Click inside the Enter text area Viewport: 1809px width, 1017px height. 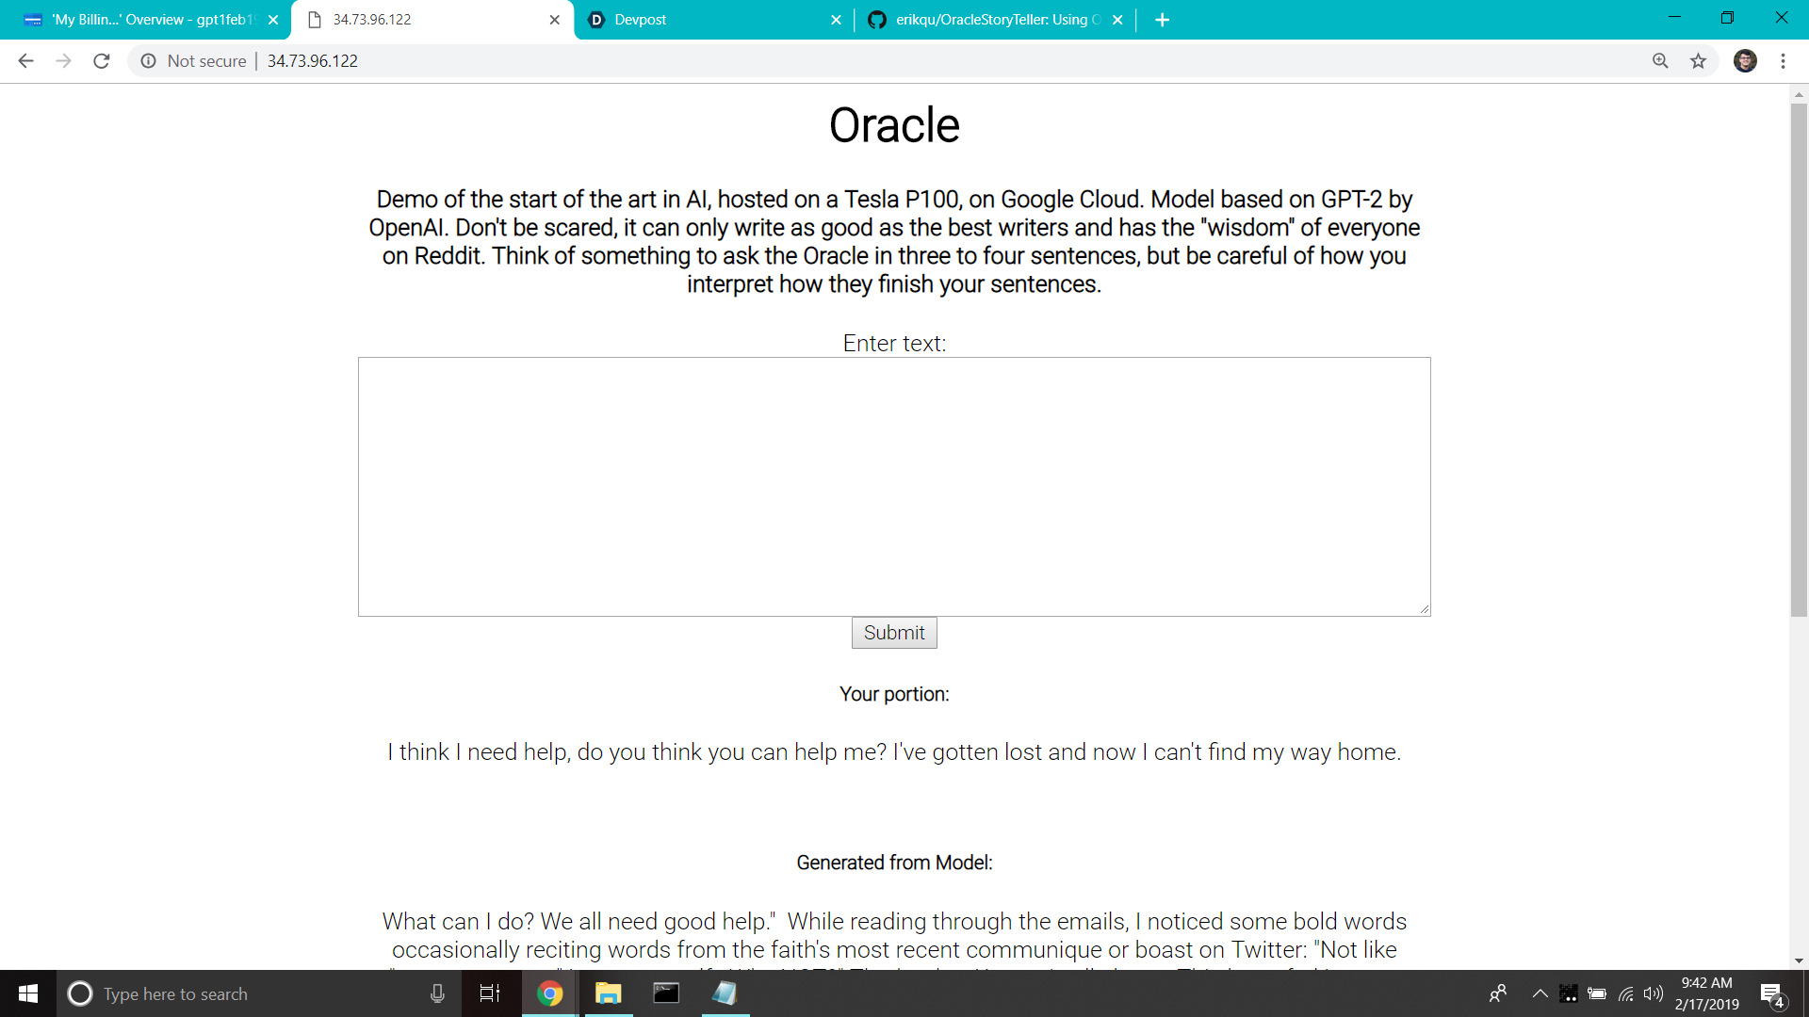[x=893, y=486]
